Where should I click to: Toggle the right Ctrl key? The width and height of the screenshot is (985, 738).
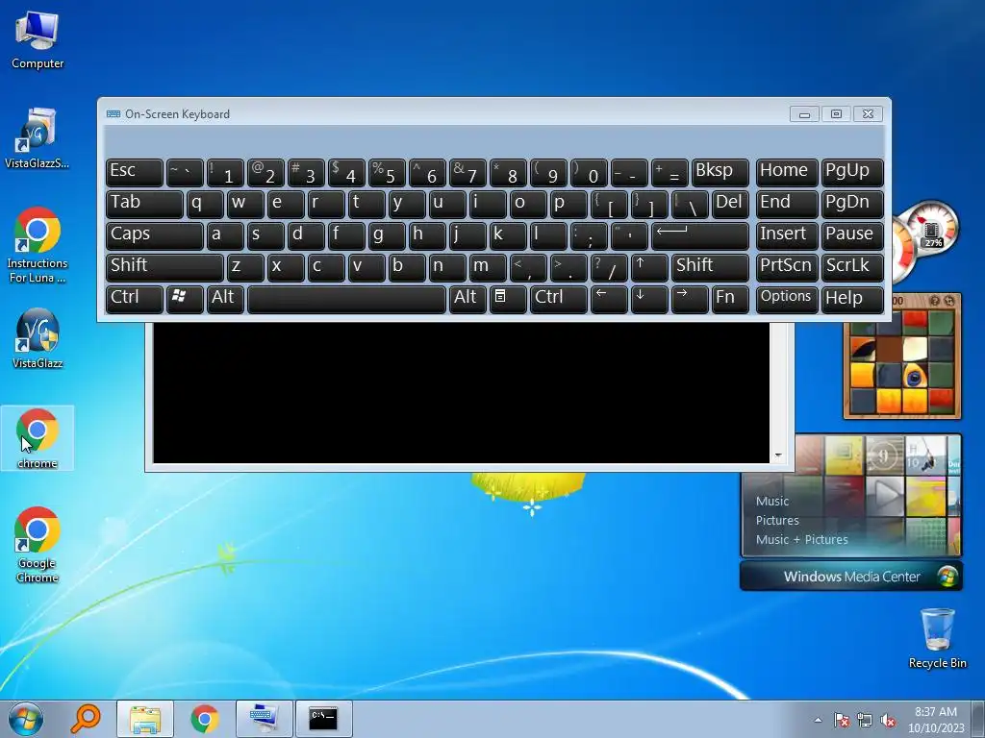[559, 299]
